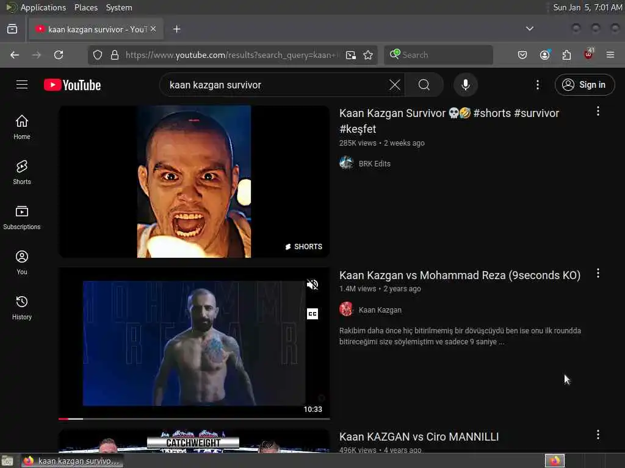Select the kaan kazgan survivor YouTube tab
Viewport: 625px width, 468px height.
[96, 29]
